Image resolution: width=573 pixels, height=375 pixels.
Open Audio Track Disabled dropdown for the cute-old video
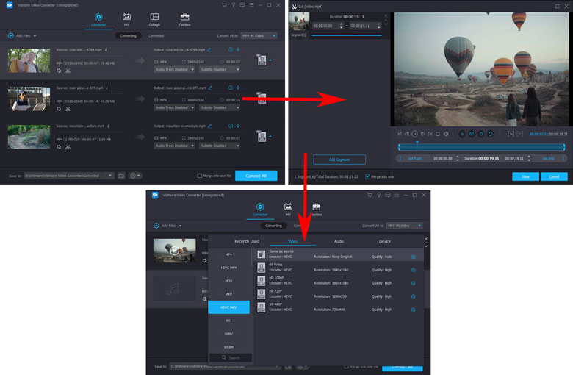coord(174,70)
